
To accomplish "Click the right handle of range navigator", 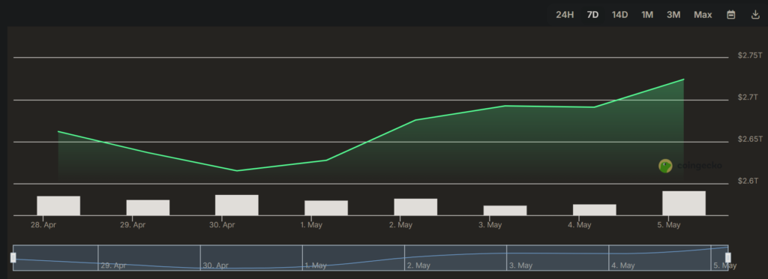I will pos(727,257).
